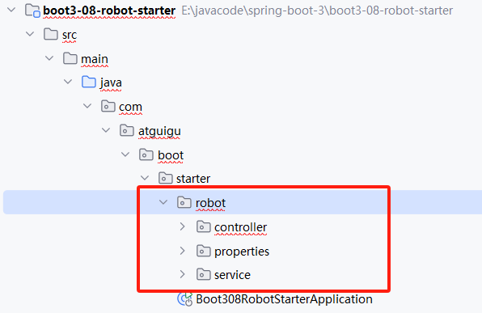
Task: Select the Boot308RobotStarterApplication class
Action: point(284,299)
